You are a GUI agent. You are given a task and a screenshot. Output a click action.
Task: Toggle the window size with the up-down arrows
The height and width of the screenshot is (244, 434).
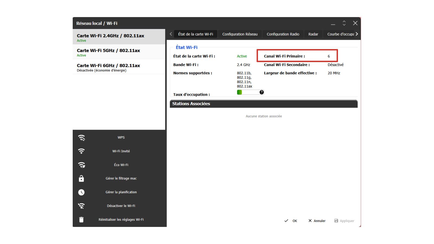point(344,23)
